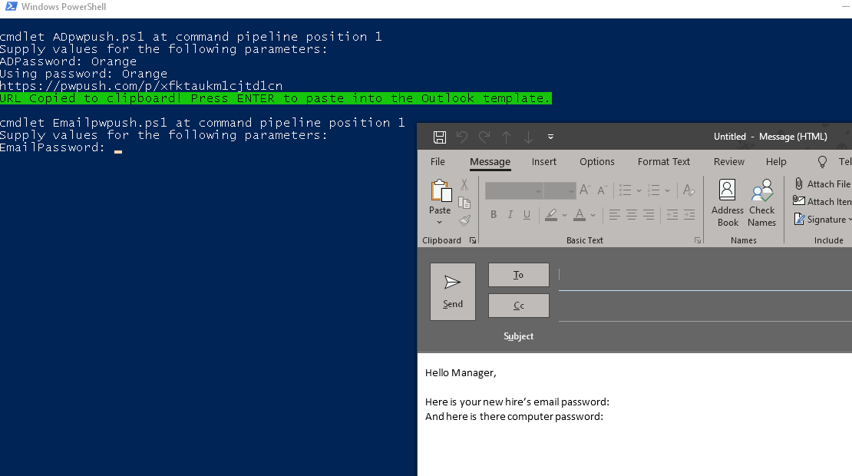Align text left
Screen dimensions: 852x476
pyautogui.click(x=615, y=215)
